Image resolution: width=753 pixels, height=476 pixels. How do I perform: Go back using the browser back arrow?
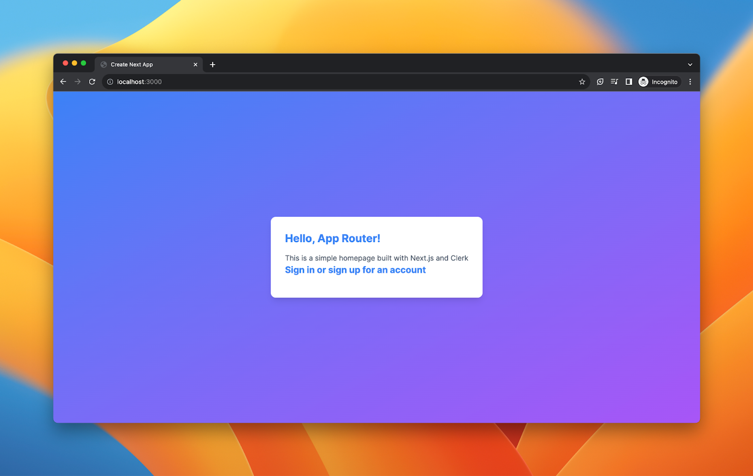click(63, 82)
